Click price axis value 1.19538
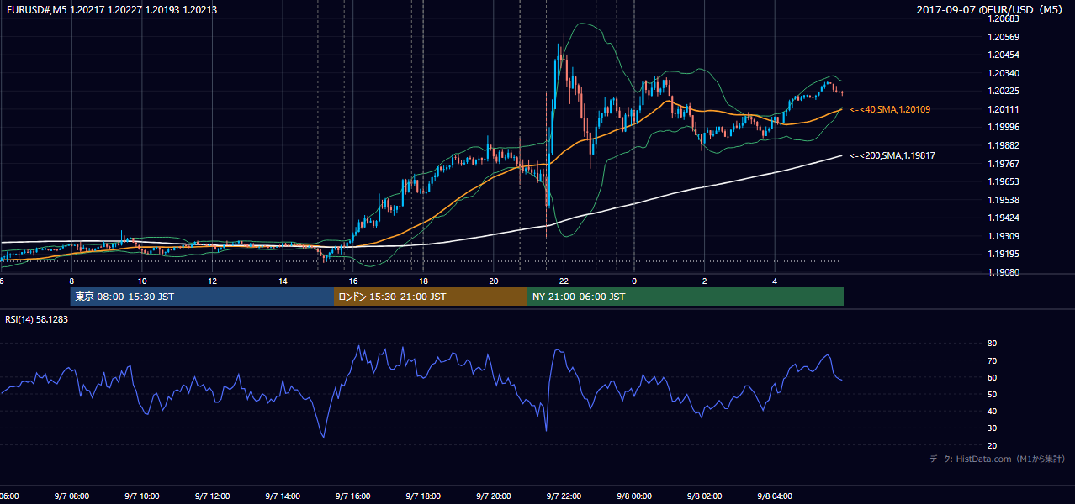The image size is (1075, 504). click(x=1005, y=200)
